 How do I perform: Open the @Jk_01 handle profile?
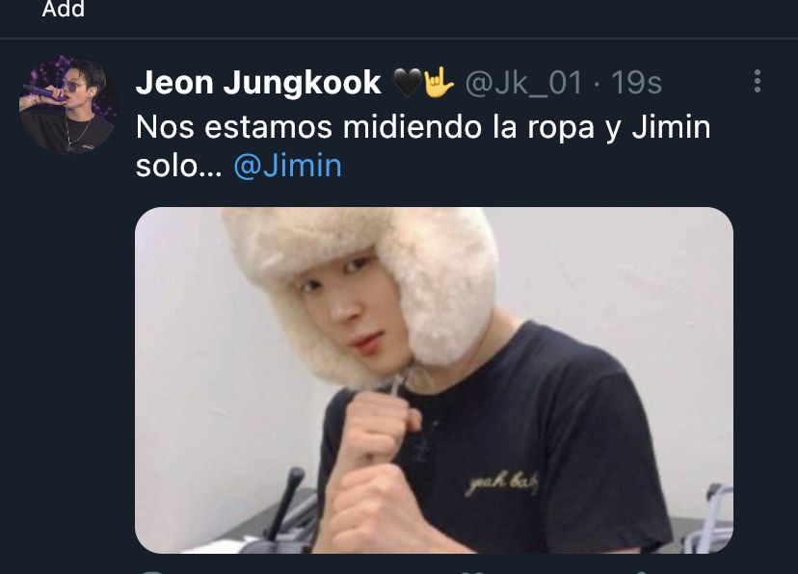(523, 83)
